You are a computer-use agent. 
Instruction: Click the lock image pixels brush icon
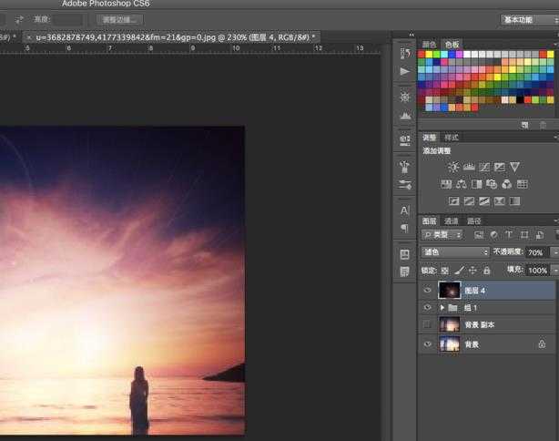(459, 271)
